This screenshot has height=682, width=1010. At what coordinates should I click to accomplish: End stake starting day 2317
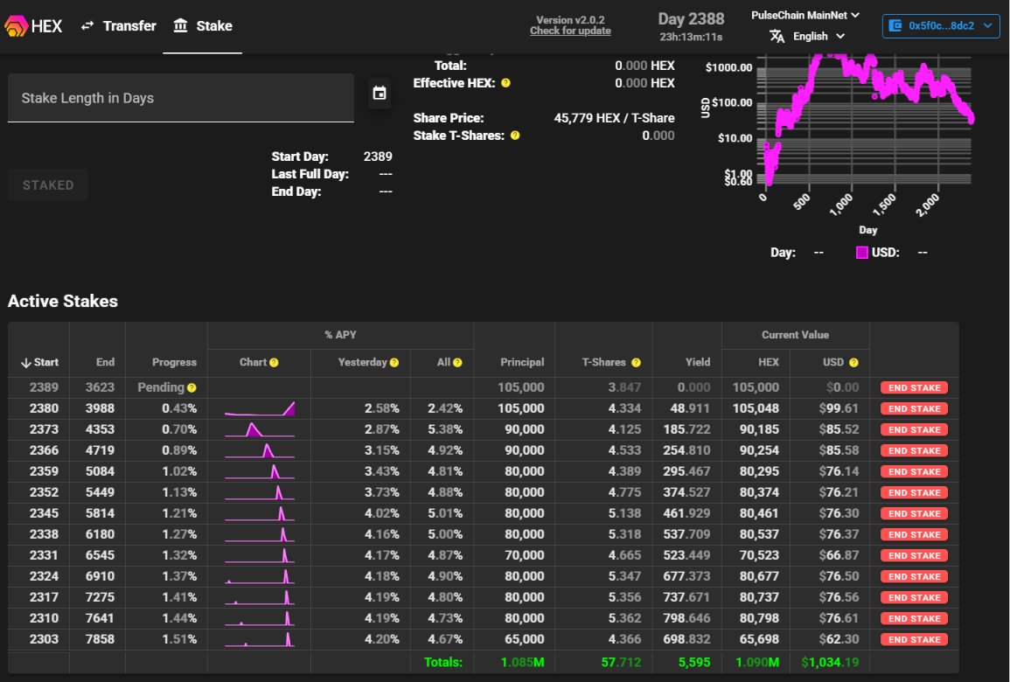tap(914, 598)
